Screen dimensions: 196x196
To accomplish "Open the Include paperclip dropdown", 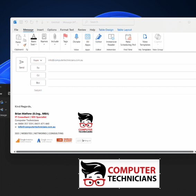I will click(55, 39).
